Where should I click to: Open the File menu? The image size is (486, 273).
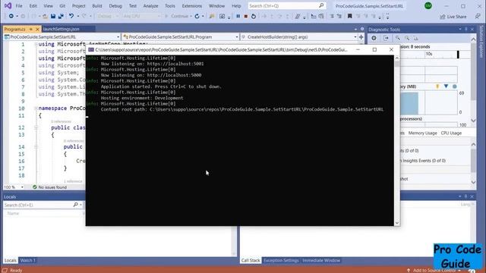19,6
